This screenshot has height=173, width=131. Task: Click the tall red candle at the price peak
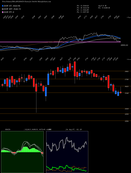click(x=75, y=69)
